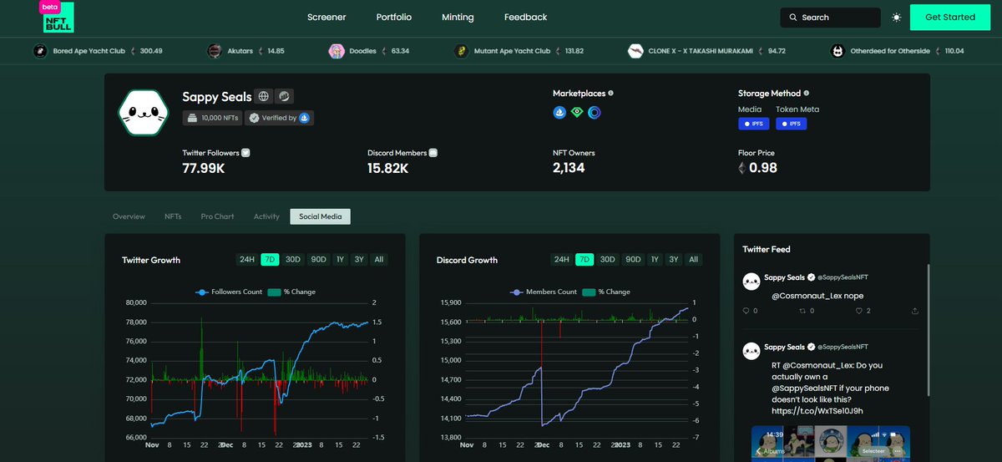Switch to the Pro Chart tab
The height and width of the screenshot is (462, 1002).
pos(218,216)
